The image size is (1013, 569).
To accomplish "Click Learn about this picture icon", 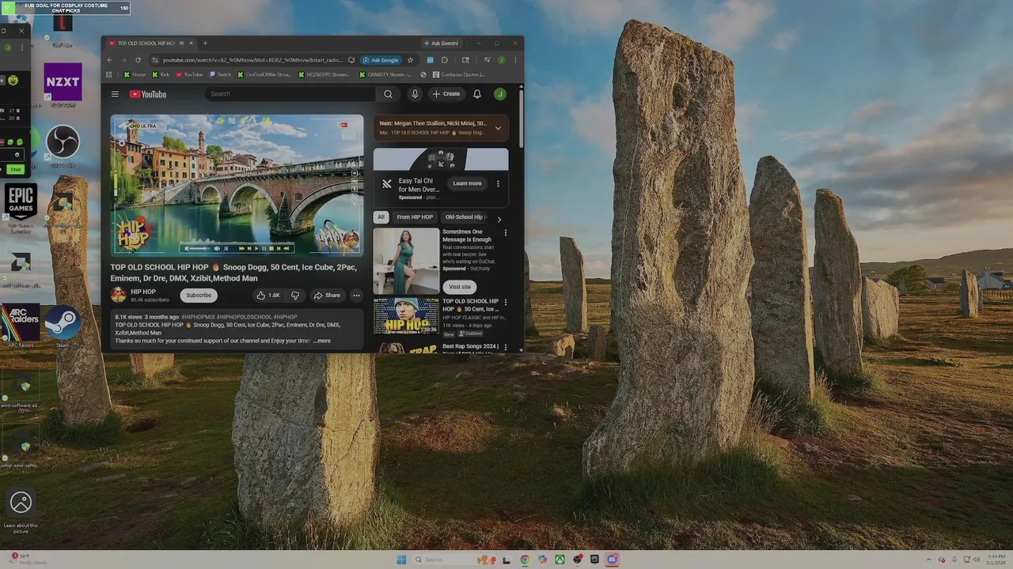I will (21, 510).
